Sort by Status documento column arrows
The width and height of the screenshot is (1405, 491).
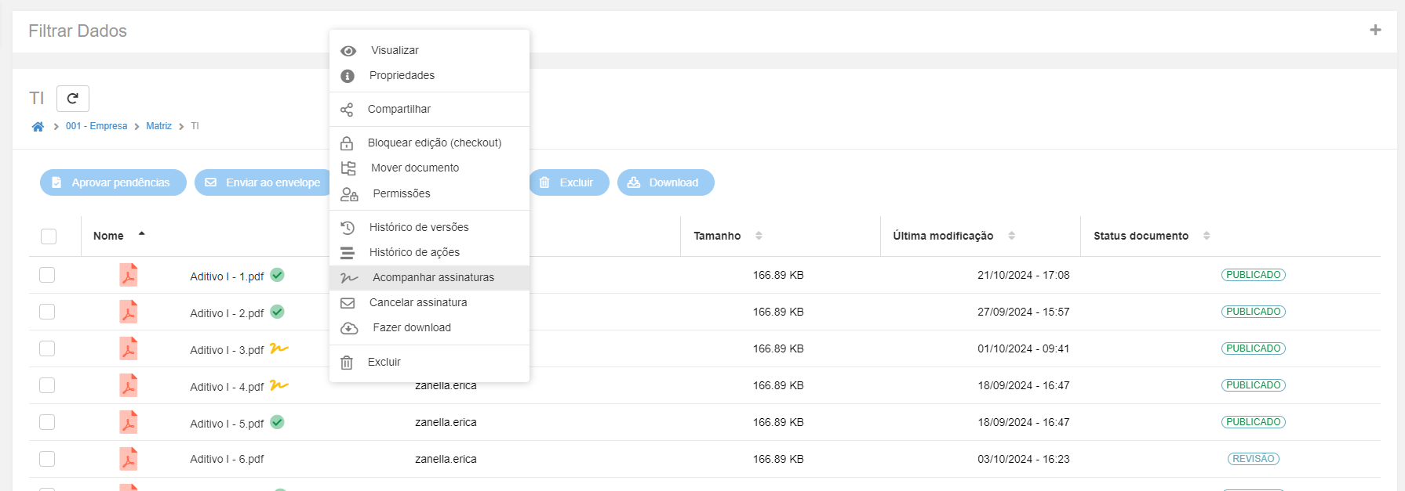point(1207,236)
